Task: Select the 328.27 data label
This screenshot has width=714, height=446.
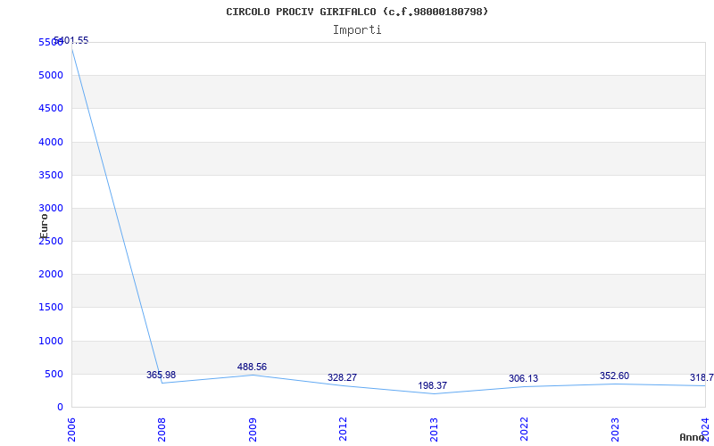Action: click(342, 377)
